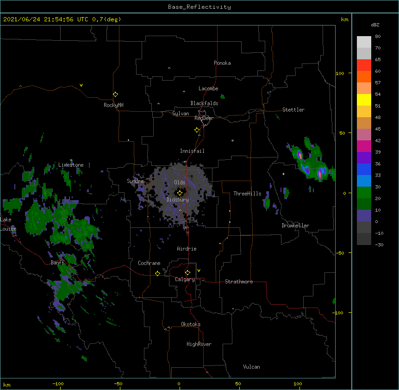Image resolution: width=399 pixels, height=390 pixels.
Task: Click the Sundre town label
Action: coord(135,181)
